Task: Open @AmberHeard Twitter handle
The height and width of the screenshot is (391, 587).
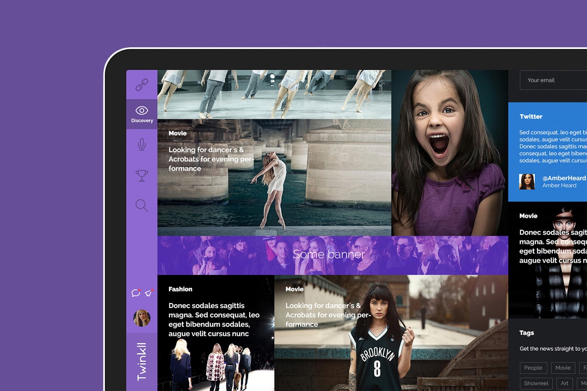Action: (564, 178)
